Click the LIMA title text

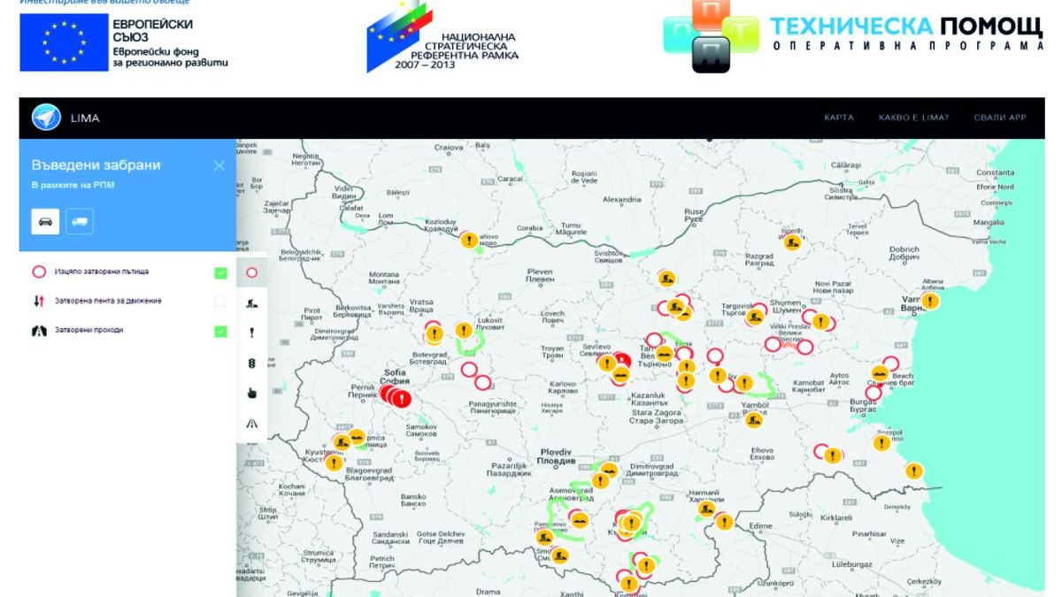click(85, 118)
